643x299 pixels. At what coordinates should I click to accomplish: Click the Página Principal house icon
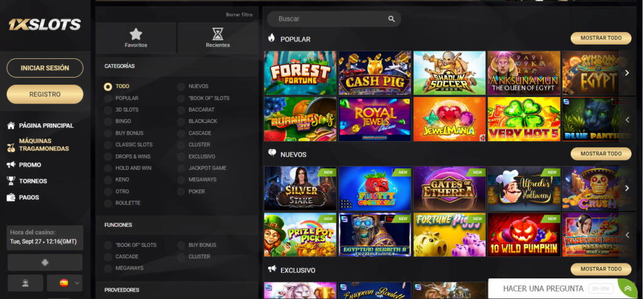coord(11,126)
